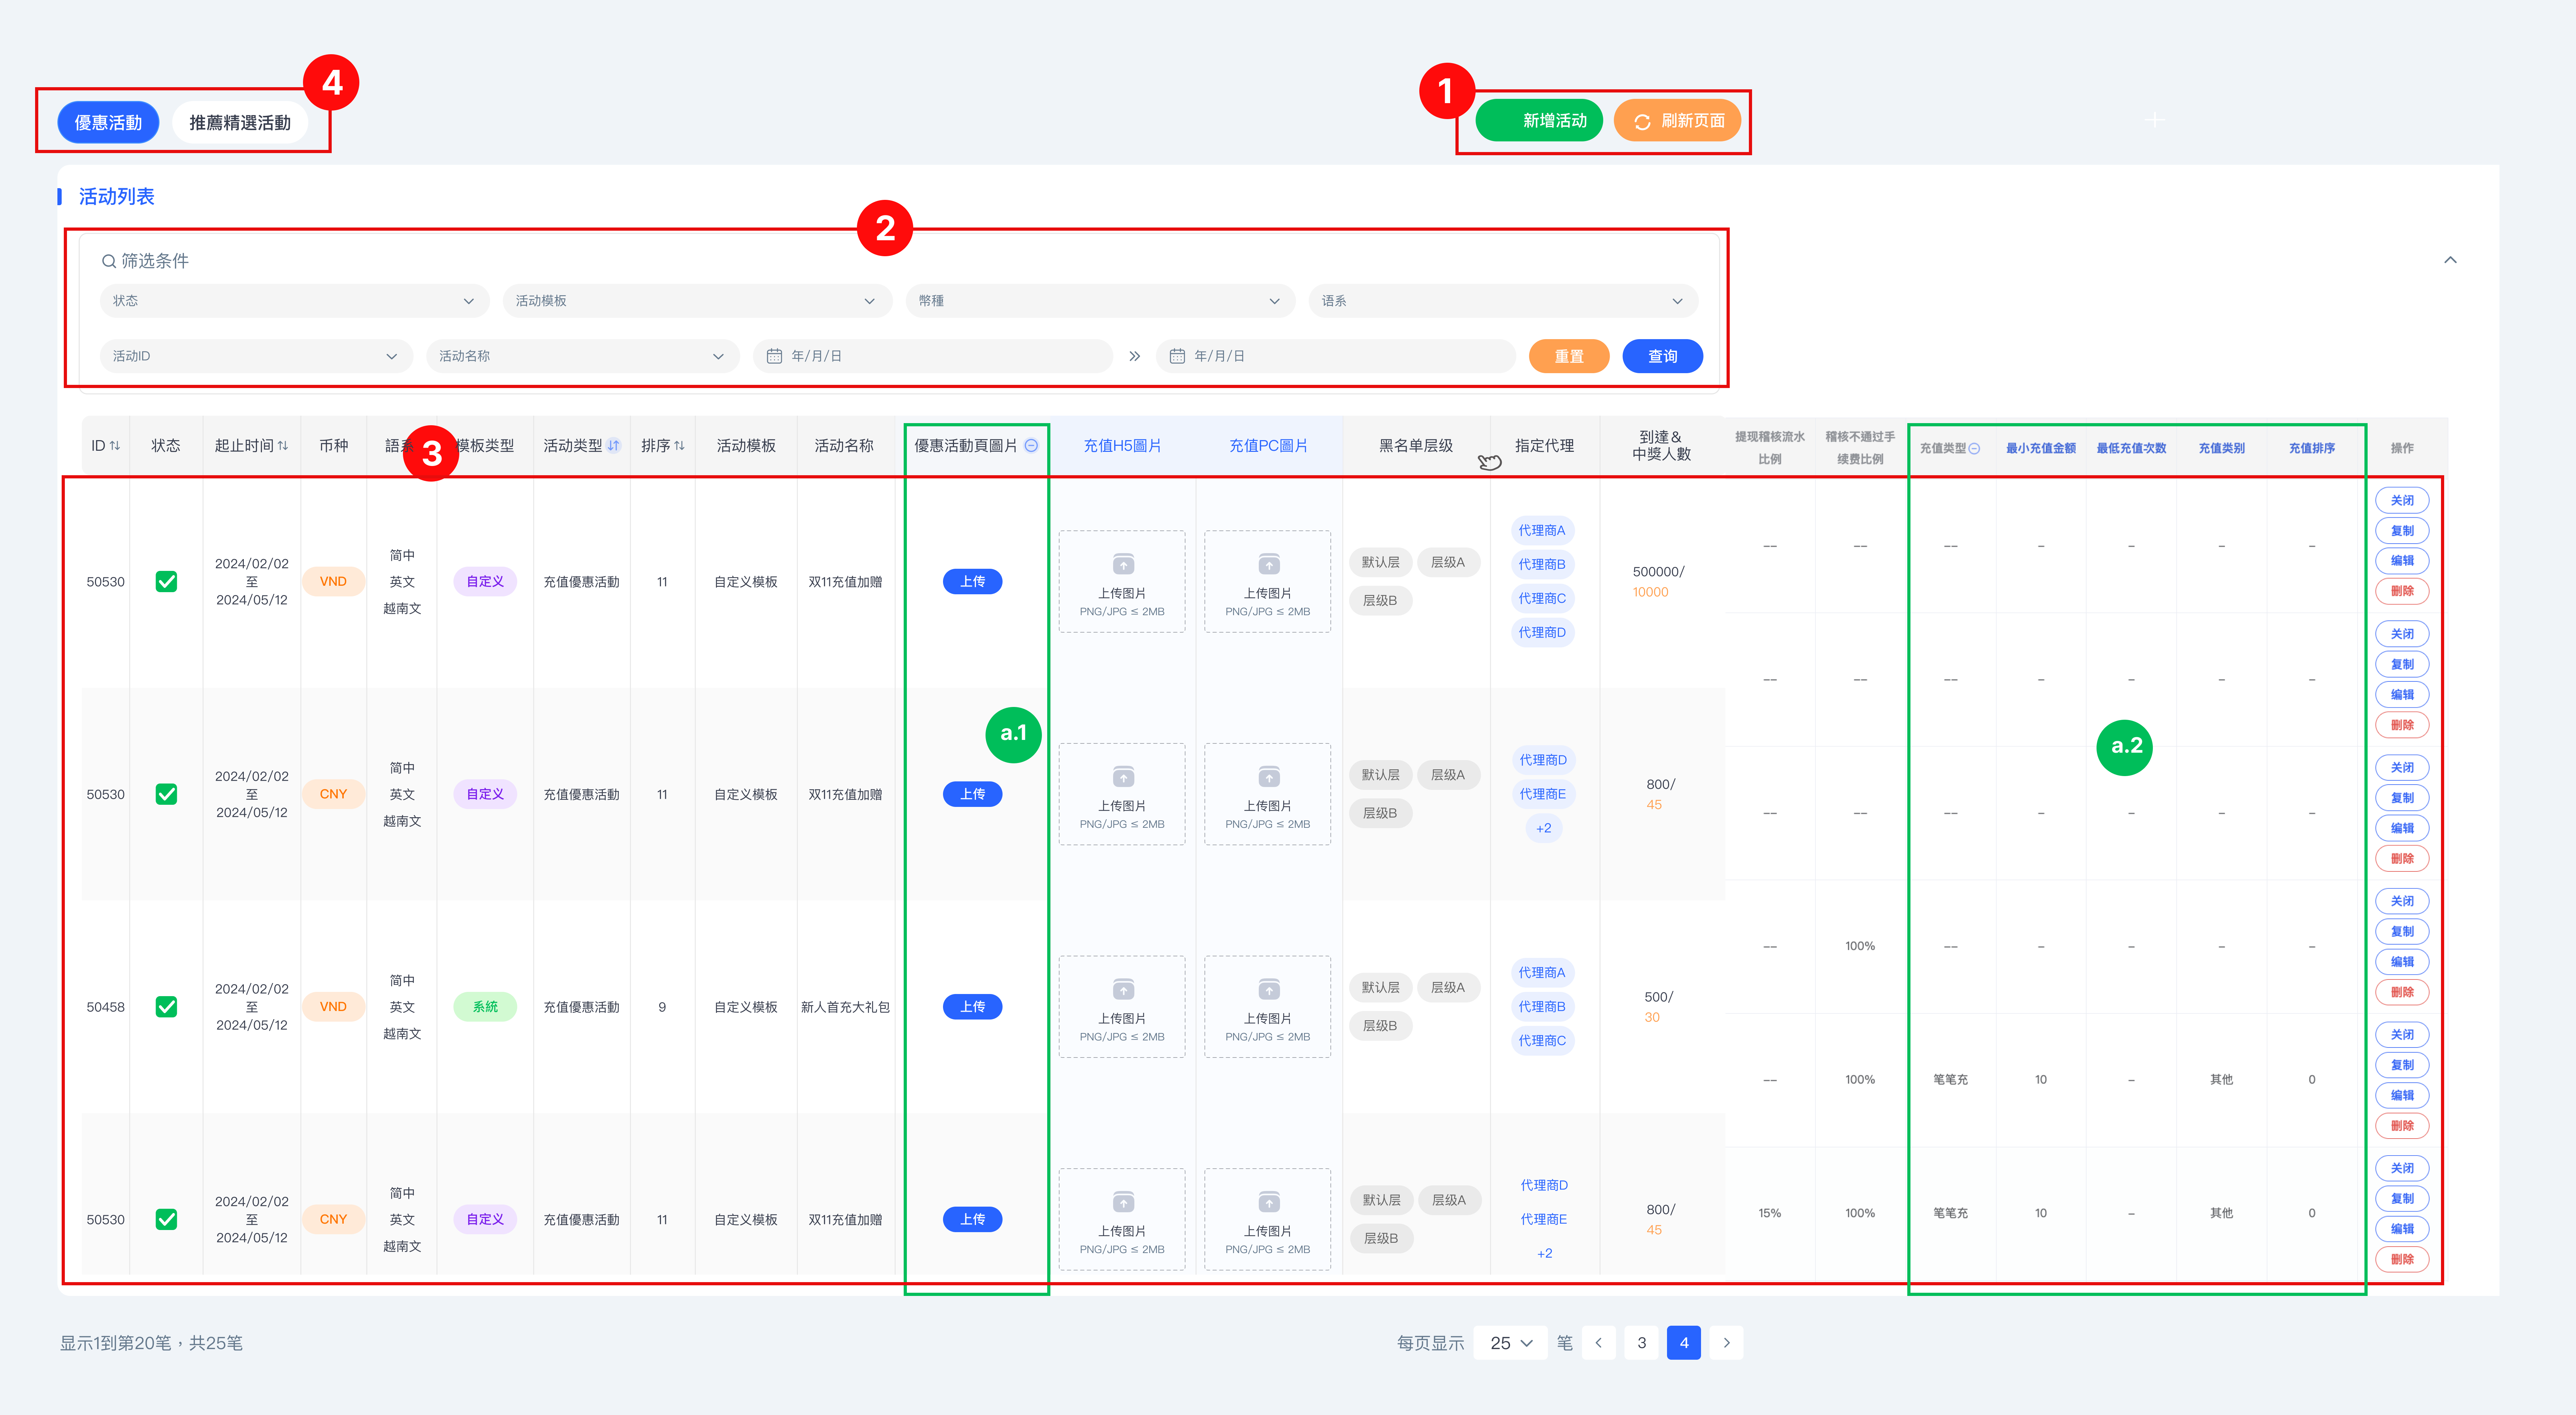Click the 新人首充大礼包 activity name
Viewport: 2576px width, 1415px height.
click(845, 1007)
